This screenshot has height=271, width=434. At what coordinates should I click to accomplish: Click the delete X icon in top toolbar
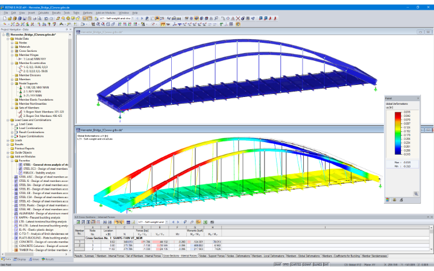click(x=237, y=19)
